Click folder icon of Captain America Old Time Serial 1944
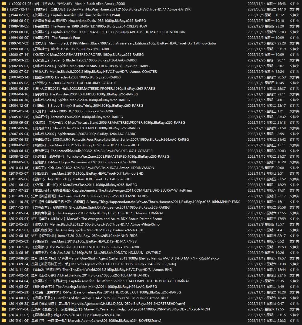The width and height of the screenshot is (302, 325). click(x=4, y=15)
